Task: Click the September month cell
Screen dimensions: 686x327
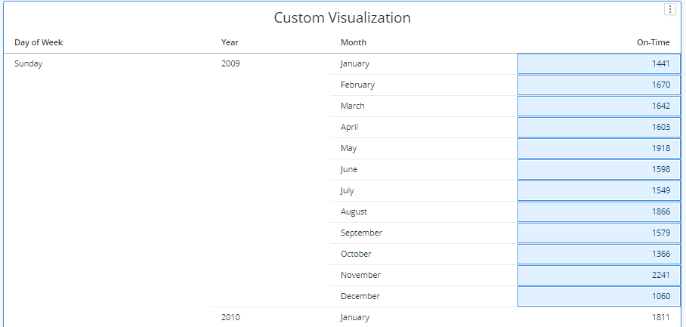Action: (x=361, y=233)
